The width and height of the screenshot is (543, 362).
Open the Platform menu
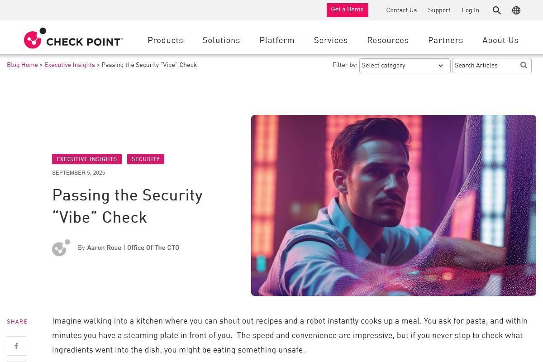pyautogui.click(x=277, y=40)
